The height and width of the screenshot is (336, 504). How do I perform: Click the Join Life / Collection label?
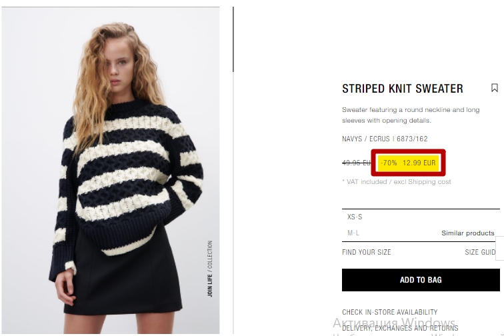point(209,269)
